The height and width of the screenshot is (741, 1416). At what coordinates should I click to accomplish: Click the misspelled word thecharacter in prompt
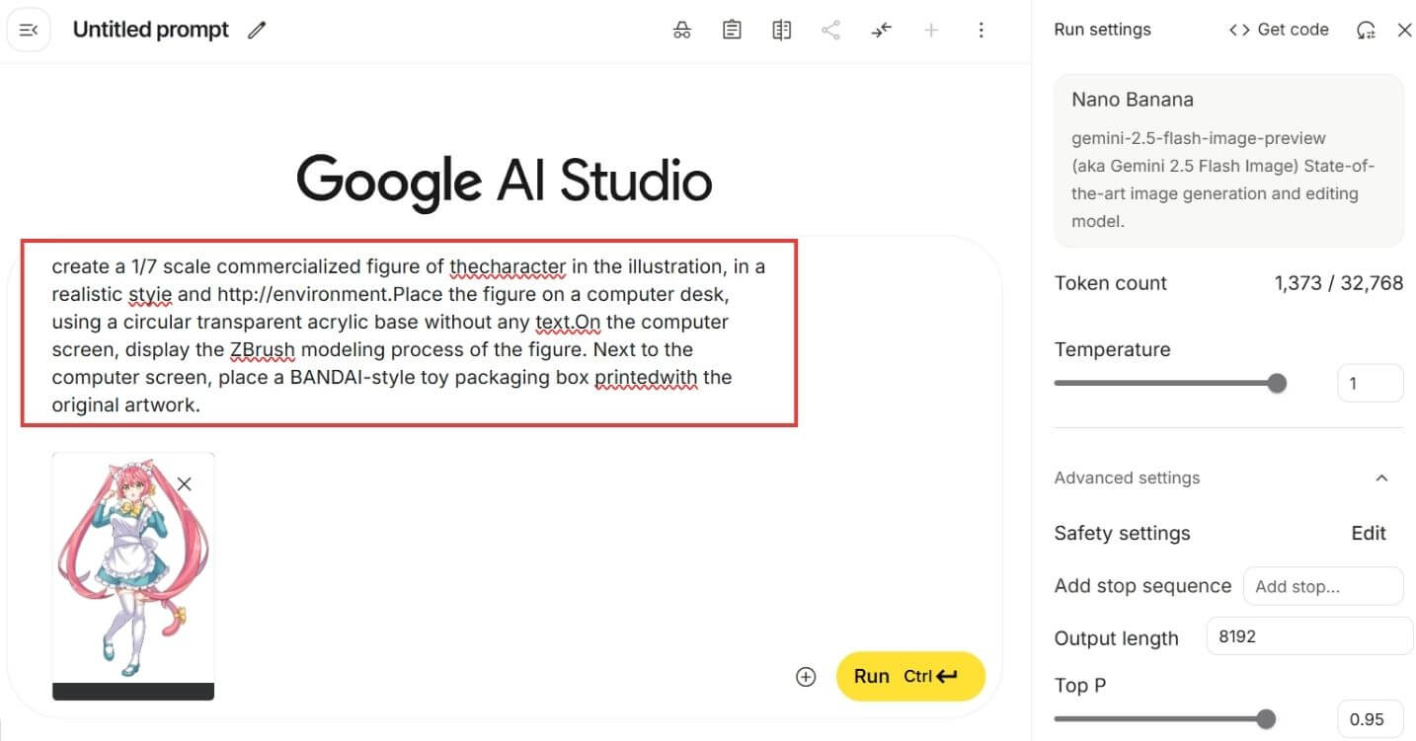508,266
